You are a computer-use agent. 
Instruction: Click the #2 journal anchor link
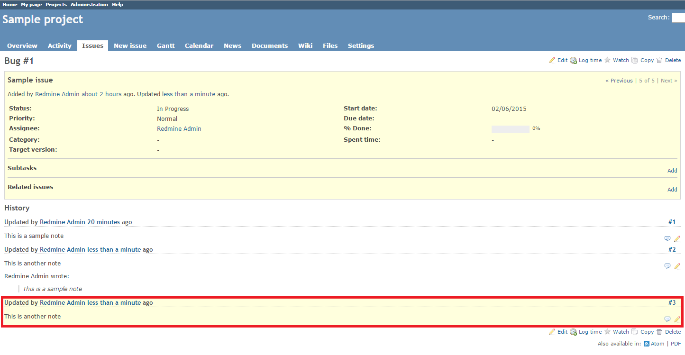tap(672, 249)
